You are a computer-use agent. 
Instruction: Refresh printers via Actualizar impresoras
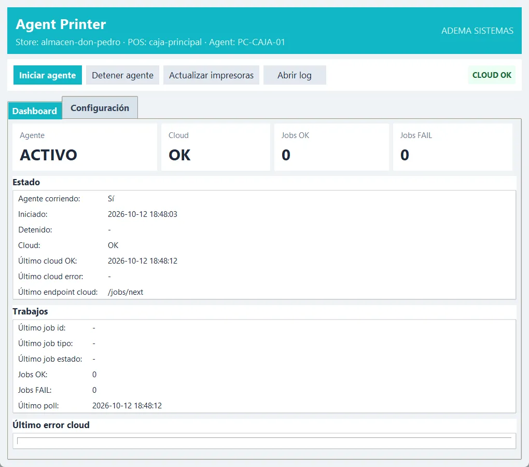[x=211, y=75]
